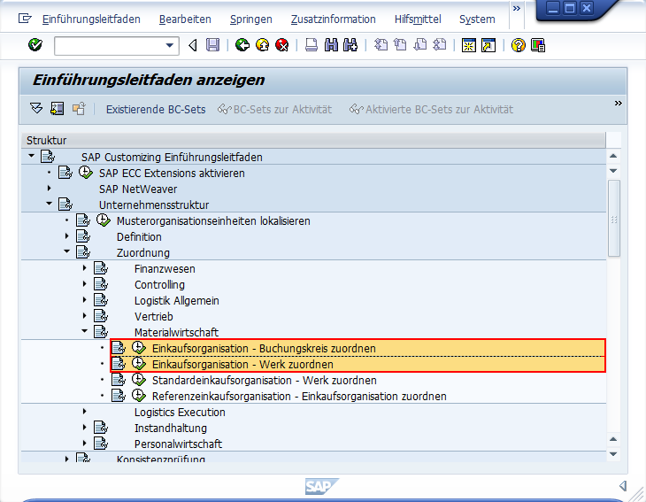Collapse the Zuordnung node
This screenshot has height=502, width=646.
(x=66, y=251)
